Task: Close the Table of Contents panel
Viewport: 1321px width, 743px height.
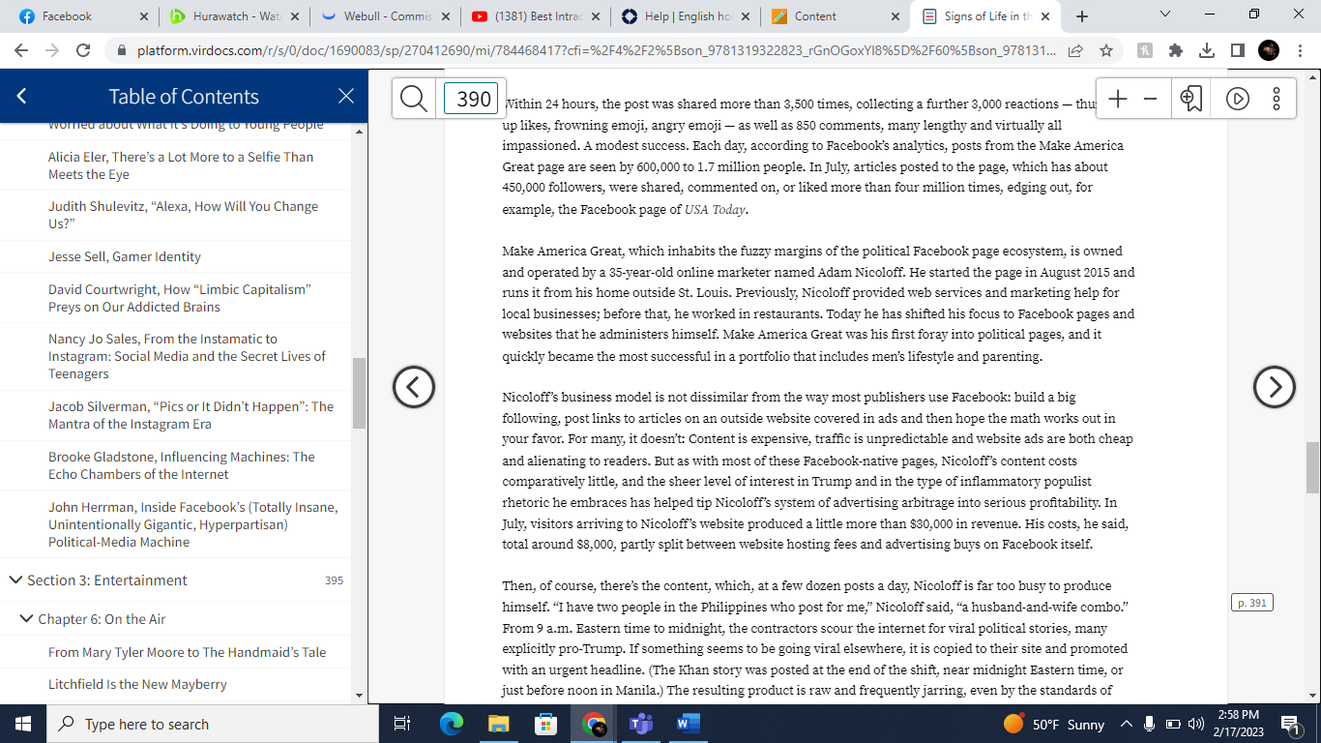Action: coord(346,96)
